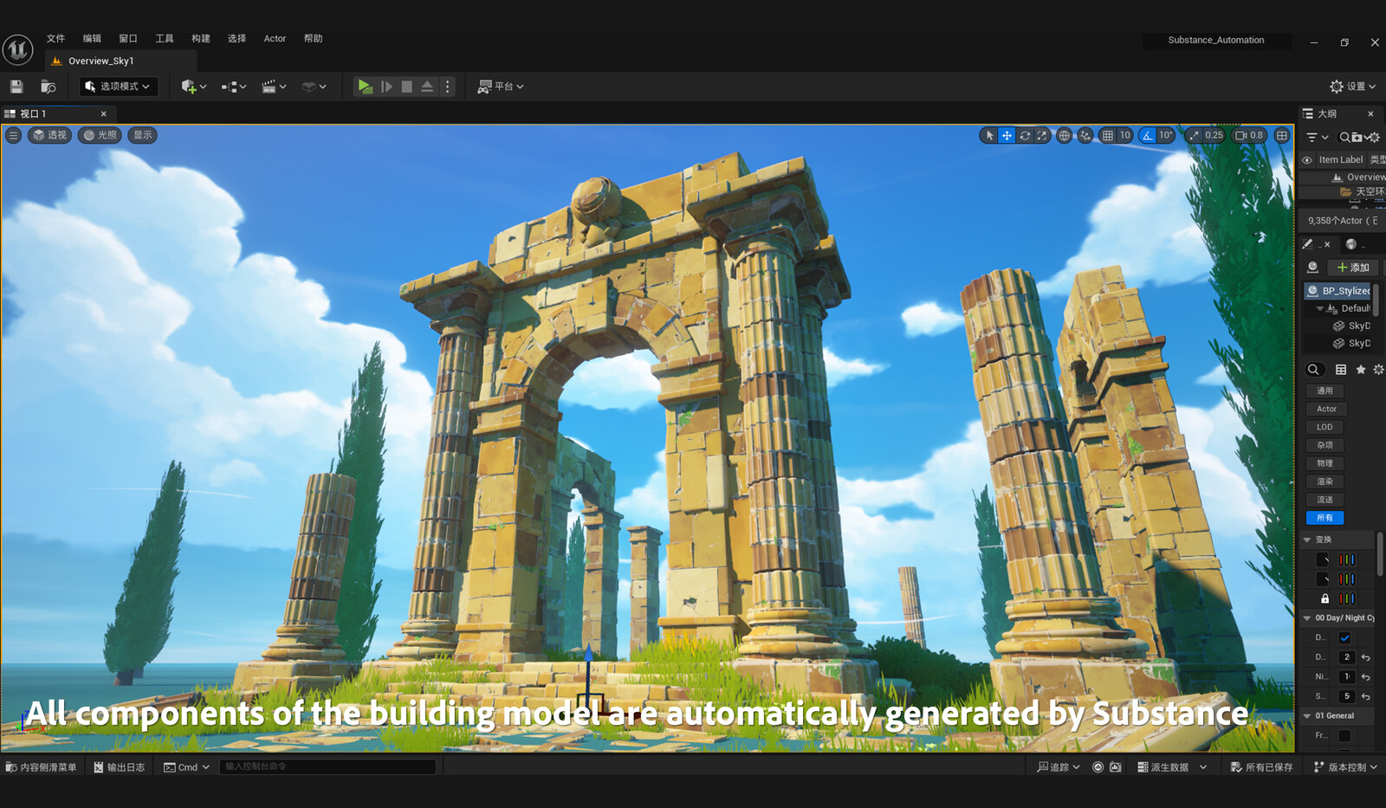Open the 工具 menu

pos(165,39)
